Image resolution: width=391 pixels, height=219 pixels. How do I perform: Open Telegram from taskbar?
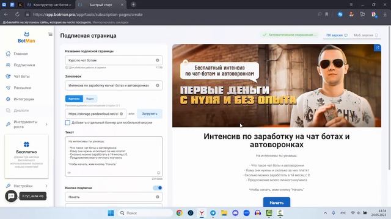(213, 213)
